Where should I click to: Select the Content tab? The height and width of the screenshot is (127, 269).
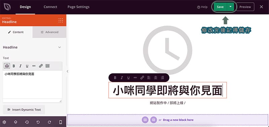pyautogui.click(x=16, y=32)
